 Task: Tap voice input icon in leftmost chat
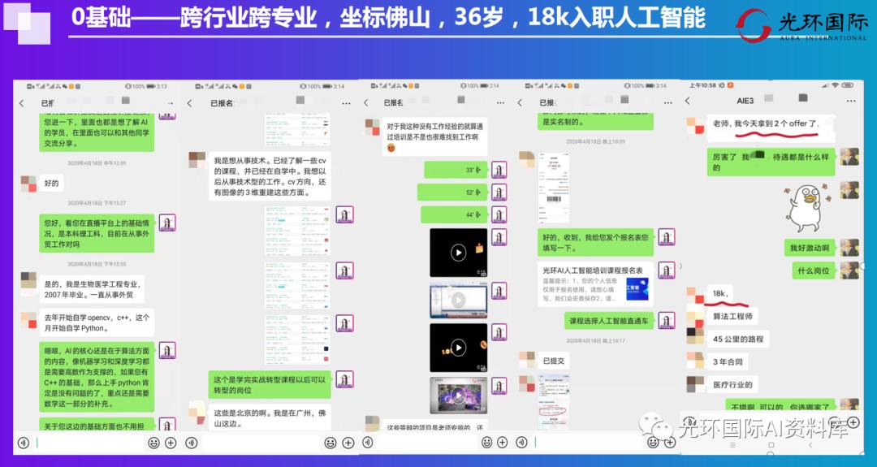pyautogui.click(x=23, y=443)
